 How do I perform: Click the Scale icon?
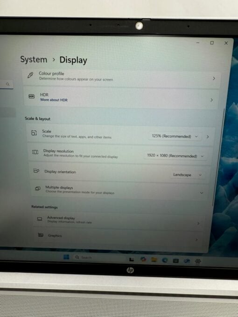[x=34, y=133]
